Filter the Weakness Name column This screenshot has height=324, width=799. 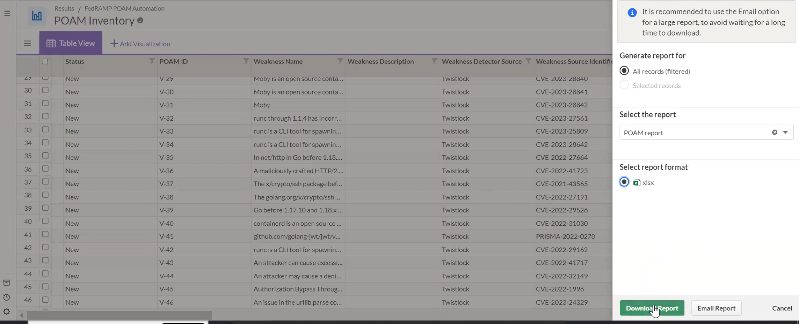point(340,61)
